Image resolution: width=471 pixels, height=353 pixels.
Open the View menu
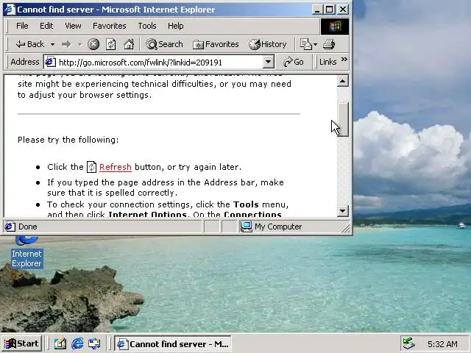73,26
